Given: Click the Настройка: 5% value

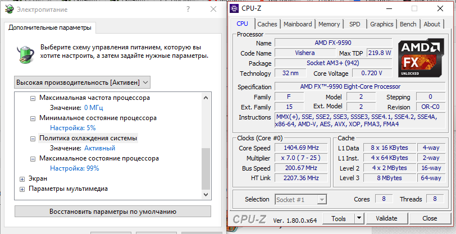Looking at the screenshot, I should pyautogui.click(x=72, y=128).
